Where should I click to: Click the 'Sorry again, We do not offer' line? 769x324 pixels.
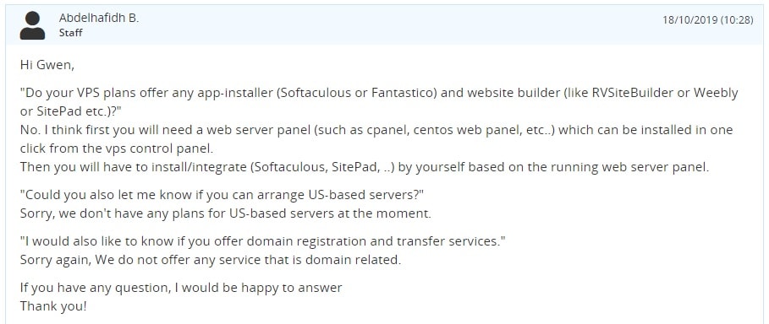(x=211, y=260)
